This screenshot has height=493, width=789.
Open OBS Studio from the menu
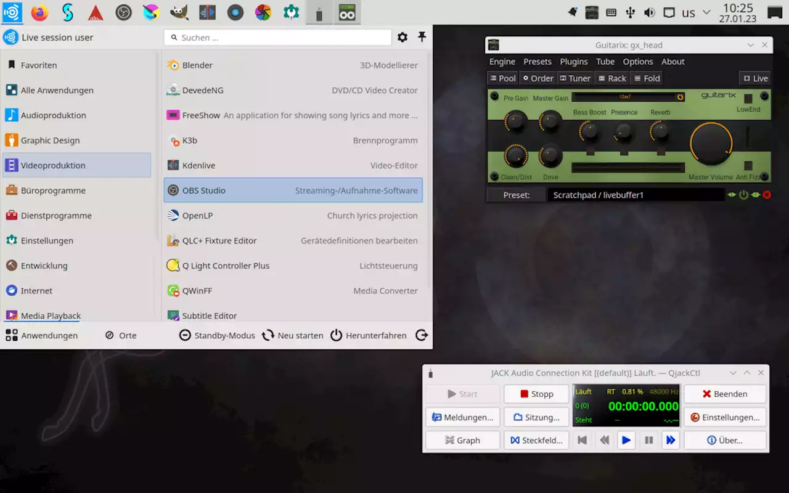(x=293, y=190)
